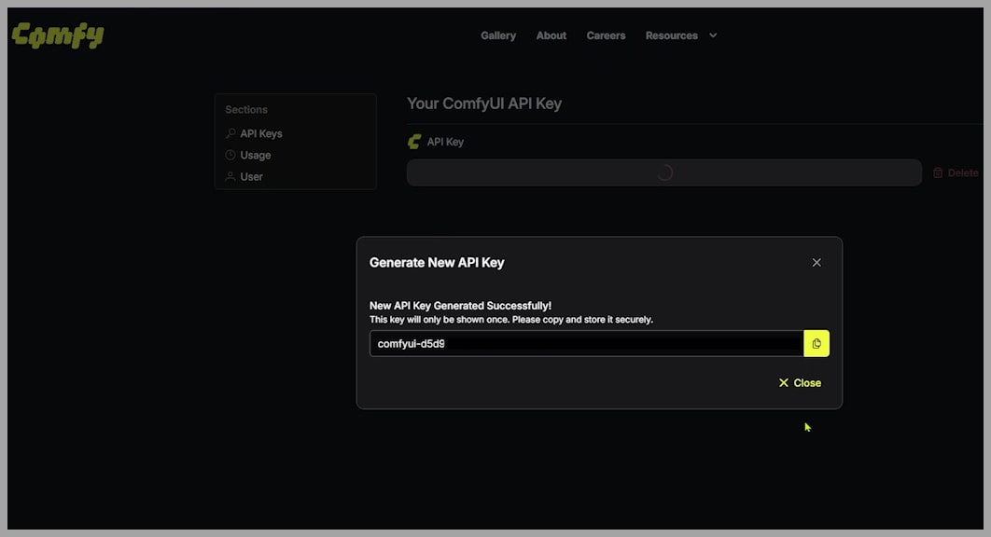Open the Careers link
This screenshot has height=537, width=991.
click(606, 35)
